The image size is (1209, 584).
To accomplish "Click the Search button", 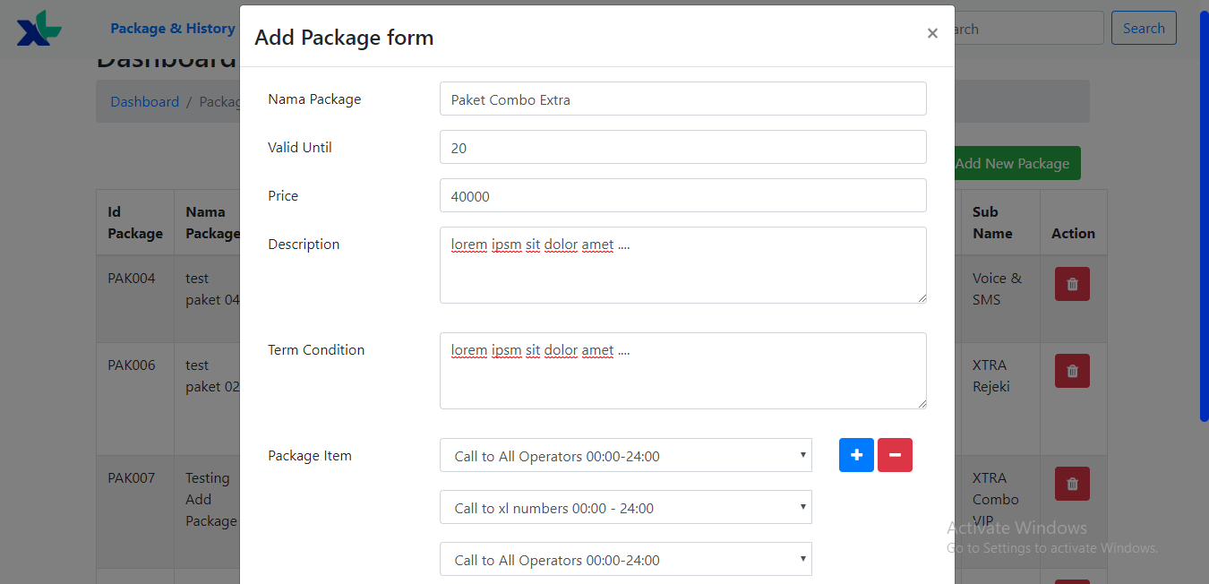I will point(1144,28).
